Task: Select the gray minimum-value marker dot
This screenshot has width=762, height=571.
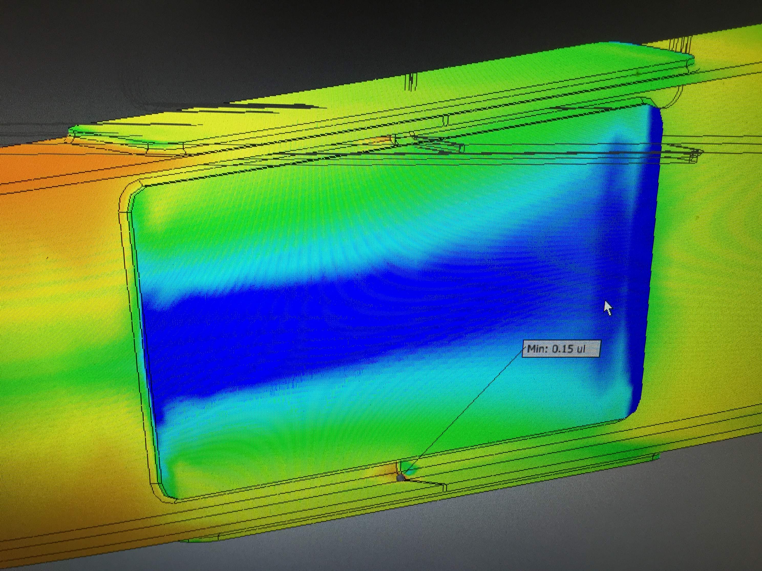Action: [400, 478]
